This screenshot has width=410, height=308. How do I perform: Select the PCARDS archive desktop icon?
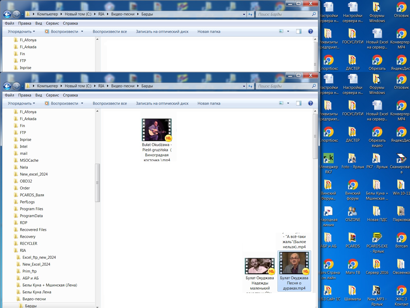[353, 238]
